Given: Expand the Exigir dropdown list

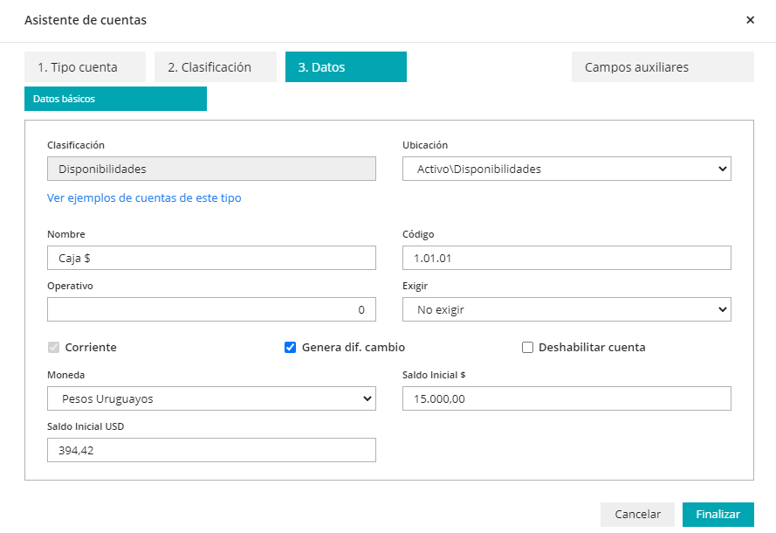Looking at the screenshot, I should pos(567,309).
